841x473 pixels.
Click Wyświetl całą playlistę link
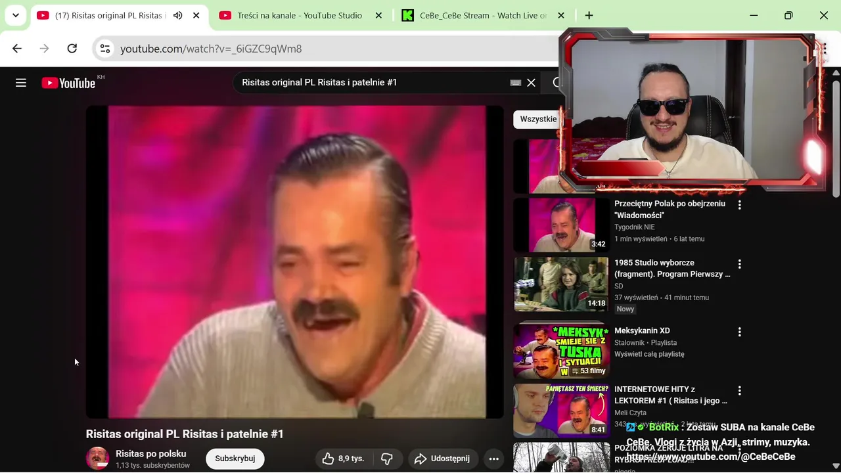(649, 354)
